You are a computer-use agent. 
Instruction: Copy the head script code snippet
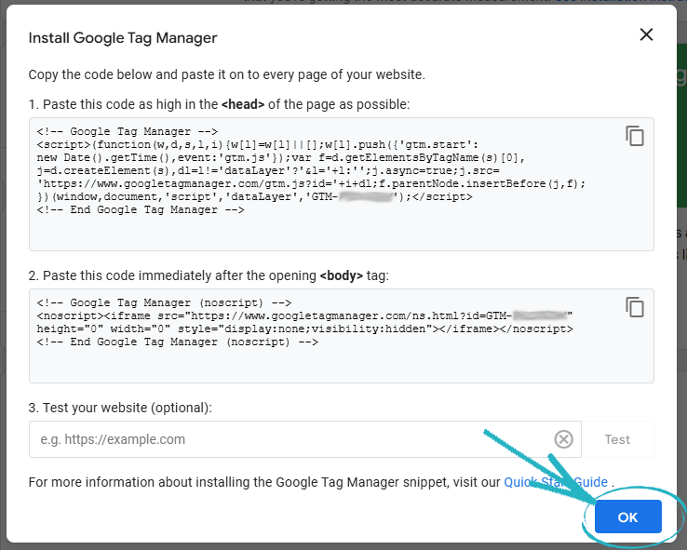click(635, 136)
